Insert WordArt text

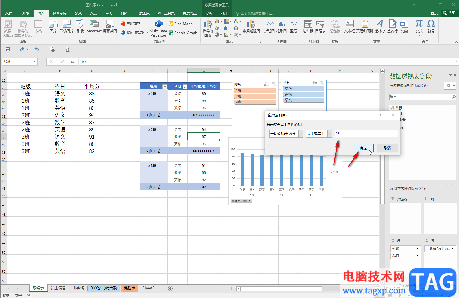coord(380,27)
